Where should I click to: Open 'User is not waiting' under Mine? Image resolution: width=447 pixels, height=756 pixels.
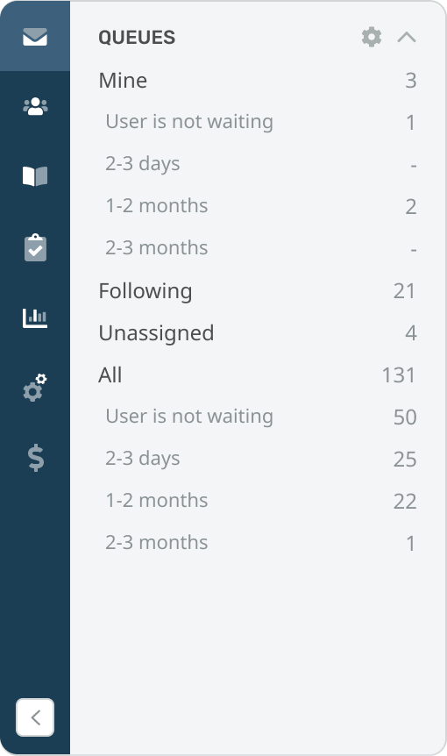point(260,122)
